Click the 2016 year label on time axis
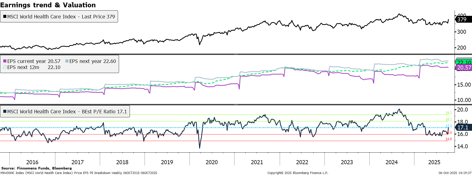 pyautogui.click(x=32, y=162)
